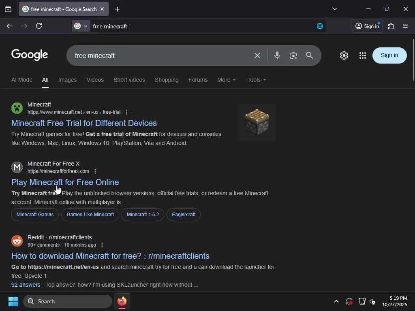Switch to Shopping tab
Screen dimensions: 415x311
[167, 80]
